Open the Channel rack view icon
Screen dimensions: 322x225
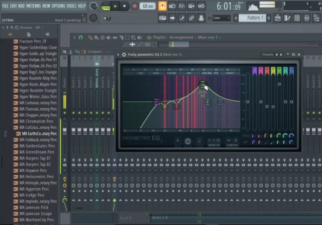coord(297,18)
